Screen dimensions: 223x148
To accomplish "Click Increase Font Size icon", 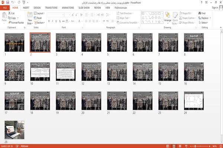I will (x=73, y=15).
